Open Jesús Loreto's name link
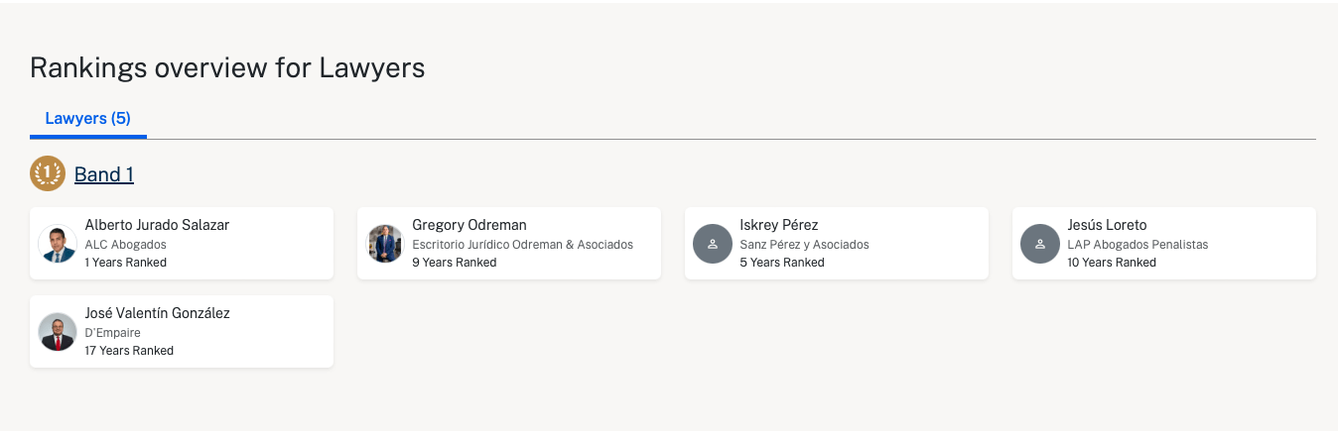The height and width of the screenshot is (437, 1338). (x=1107, y=225)
